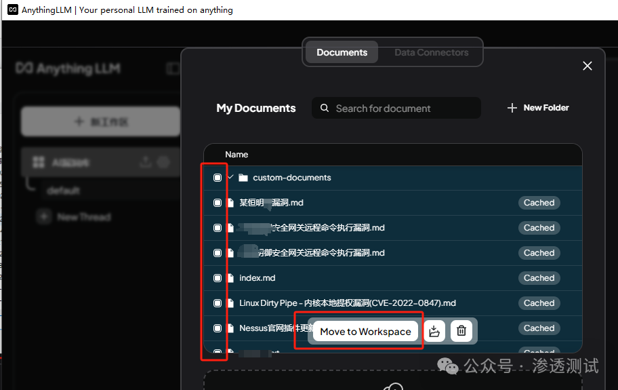Click the Search for document field
Screen dimensions: 618x390
point(396,108)
